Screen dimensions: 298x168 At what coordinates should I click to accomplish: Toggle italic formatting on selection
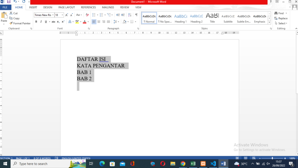(41, 22)
